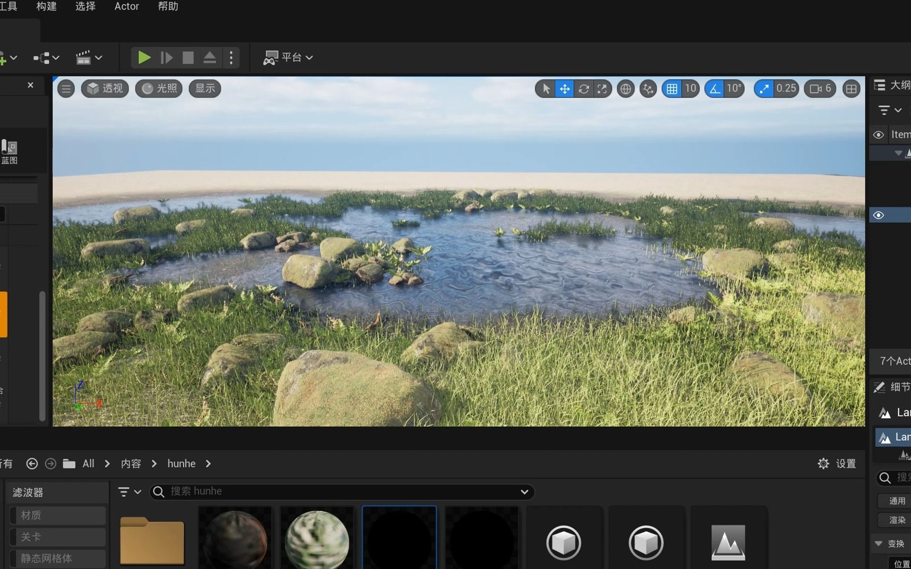
Task: Click the 设置 settings button
Action: [x=837, y=464]
